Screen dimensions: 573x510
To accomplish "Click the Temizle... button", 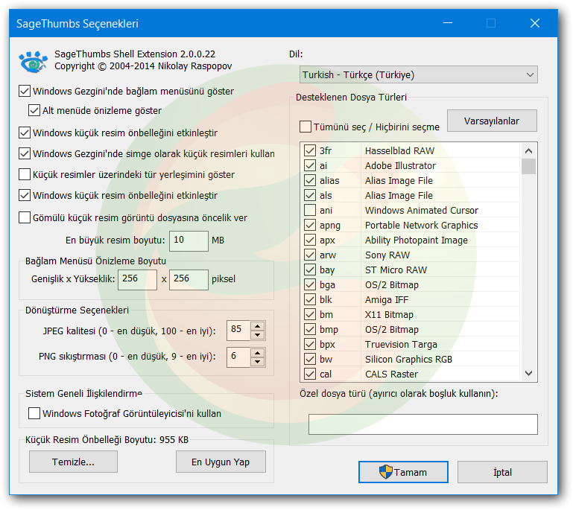I will [x=73, y=462].
